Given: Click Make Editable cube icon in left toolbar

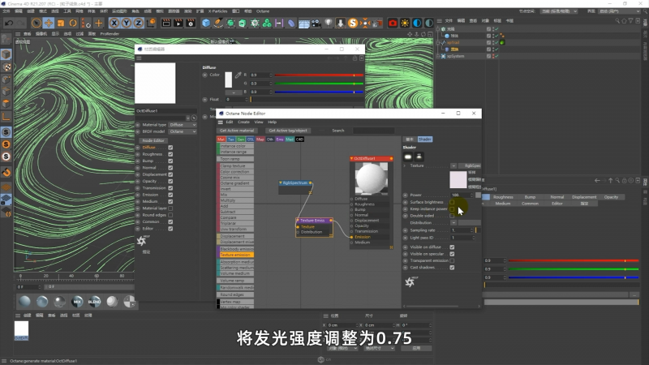Looking at the screenshot, I should click(6, 54).
